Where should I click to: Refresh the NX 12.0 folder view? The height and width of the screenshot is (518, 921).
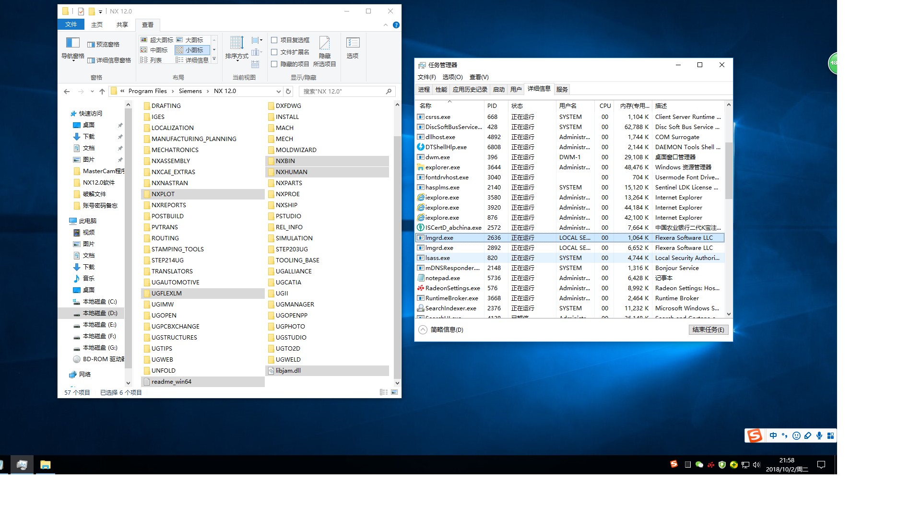click(288, 91)
